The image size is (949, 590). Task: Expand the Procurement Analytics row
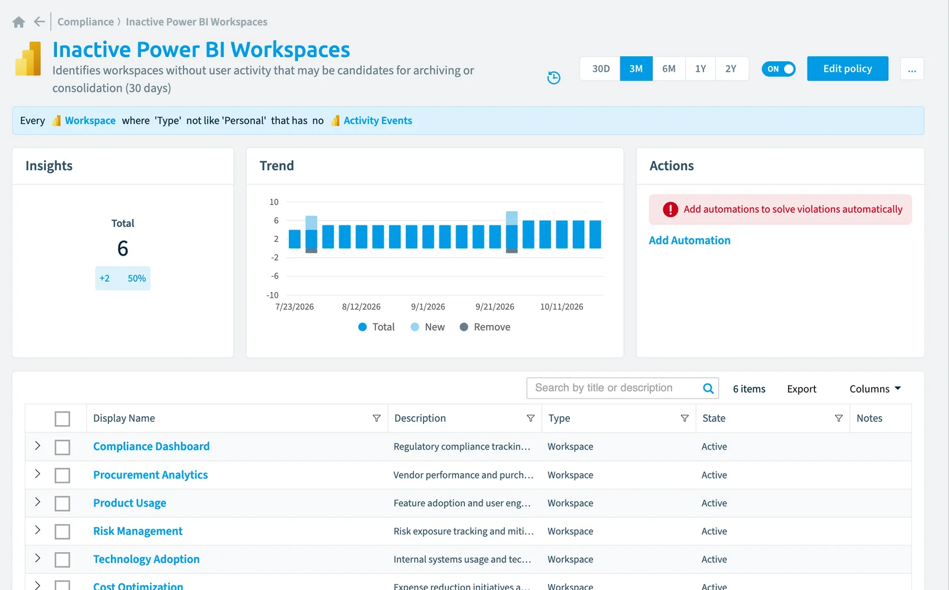click(x=37, y=473)
